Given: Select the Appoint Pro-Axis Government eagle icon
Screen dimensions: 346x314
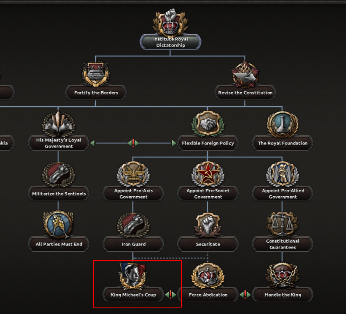Looking at the screenshot, I should click(x=133, y=174).
